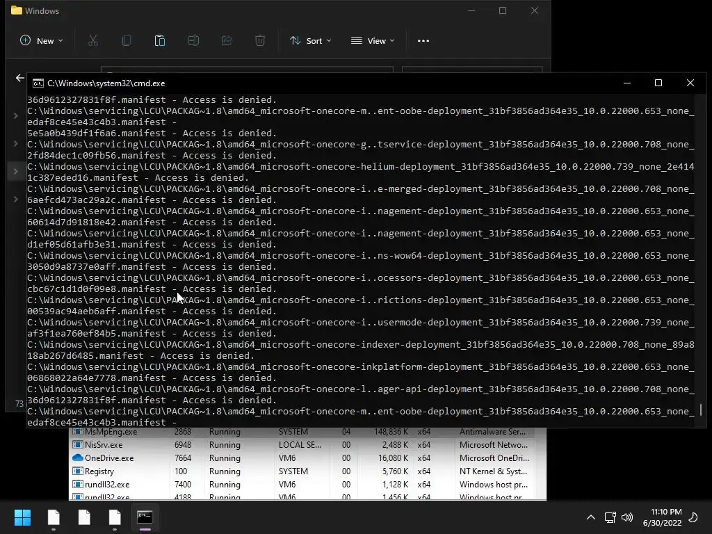Click NT Kernel & Syst... description cell
Image resolution: width=712 pixels, height=534 pixels.
(x=493, y=471)
